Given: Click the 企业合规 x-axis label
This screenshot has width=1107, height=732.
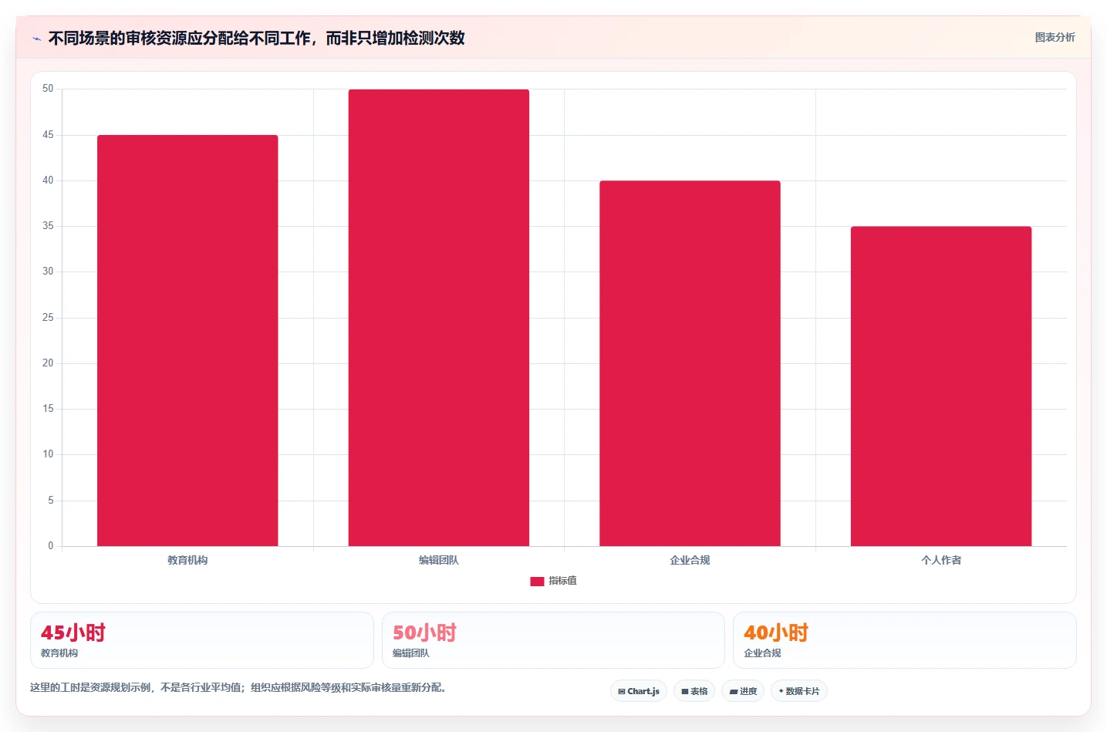Looking at the screenshot, I should [690, 560].
